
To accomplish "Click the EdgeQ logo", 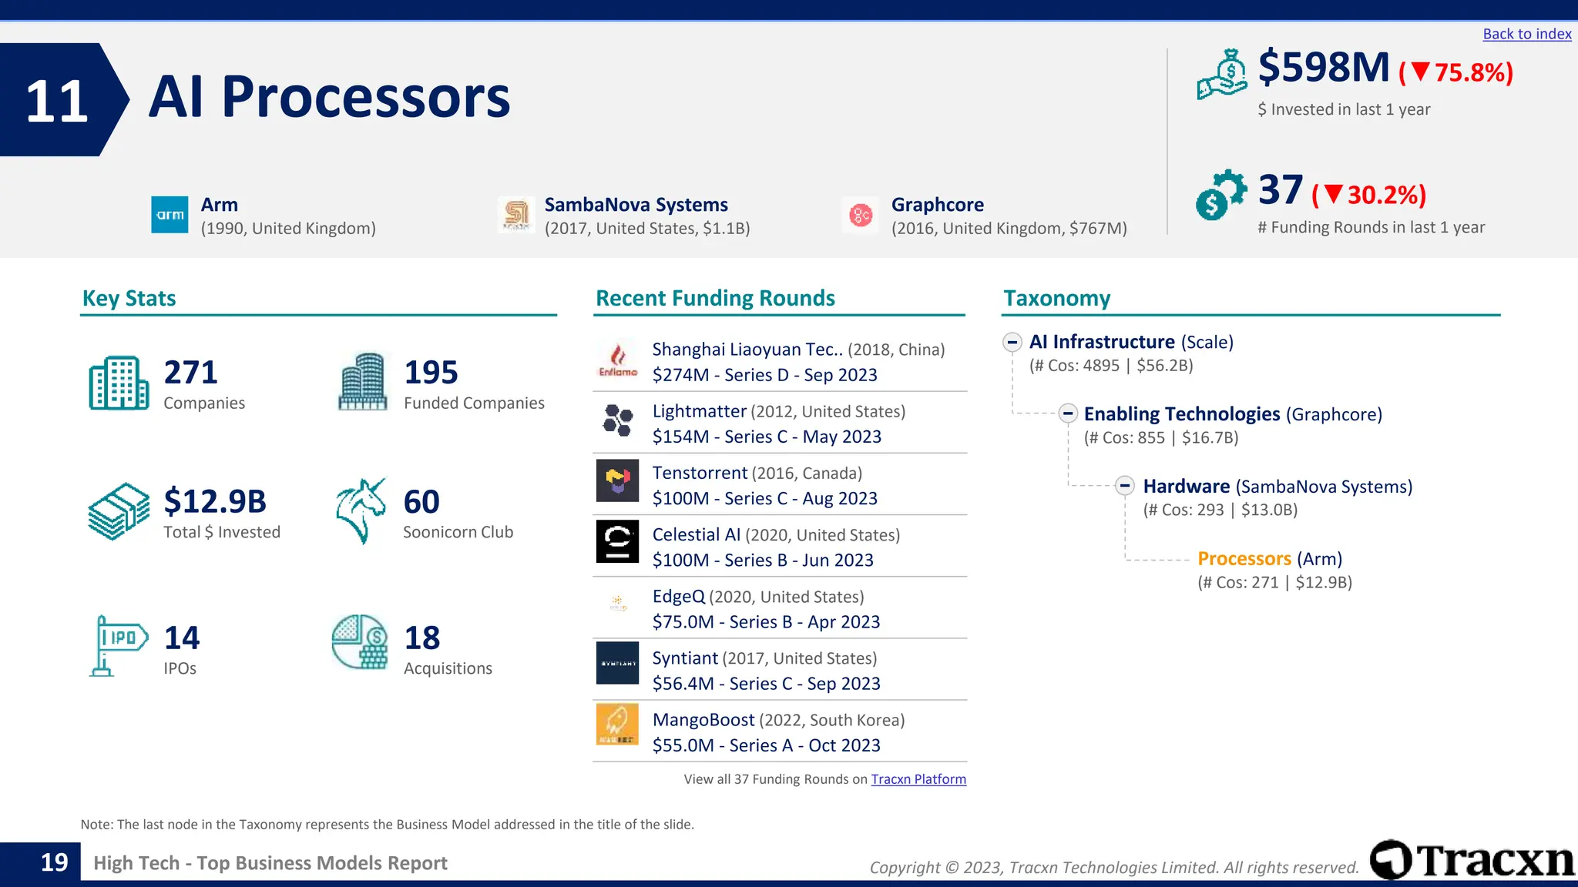I will coord(618,602).
